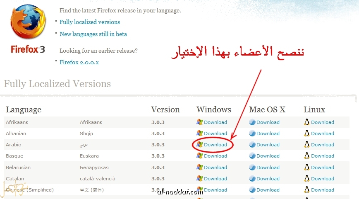Download Belarusian Firefox for Linux
Image resolution: width=359 pixels, height=199 pixels.
tap(323, 167)
